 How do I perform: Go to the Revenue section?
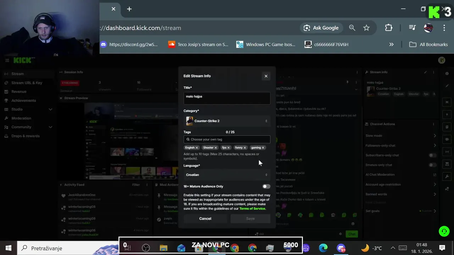(x=28, y=92)
